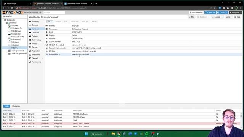Select the Machine hardware row

click(144, 38)
